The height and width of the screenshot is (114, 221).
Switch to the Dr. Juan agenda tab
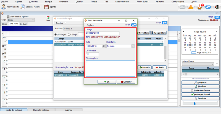click(x=23, y=24)
